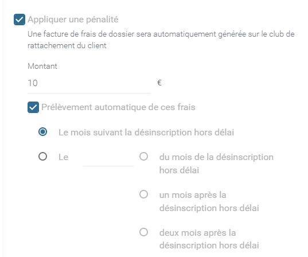The height and width of the screenshot is (257, 308).
Task: Uncheck the Appliquer une pénalité checkbox
Action: click(x=20, y=20)
